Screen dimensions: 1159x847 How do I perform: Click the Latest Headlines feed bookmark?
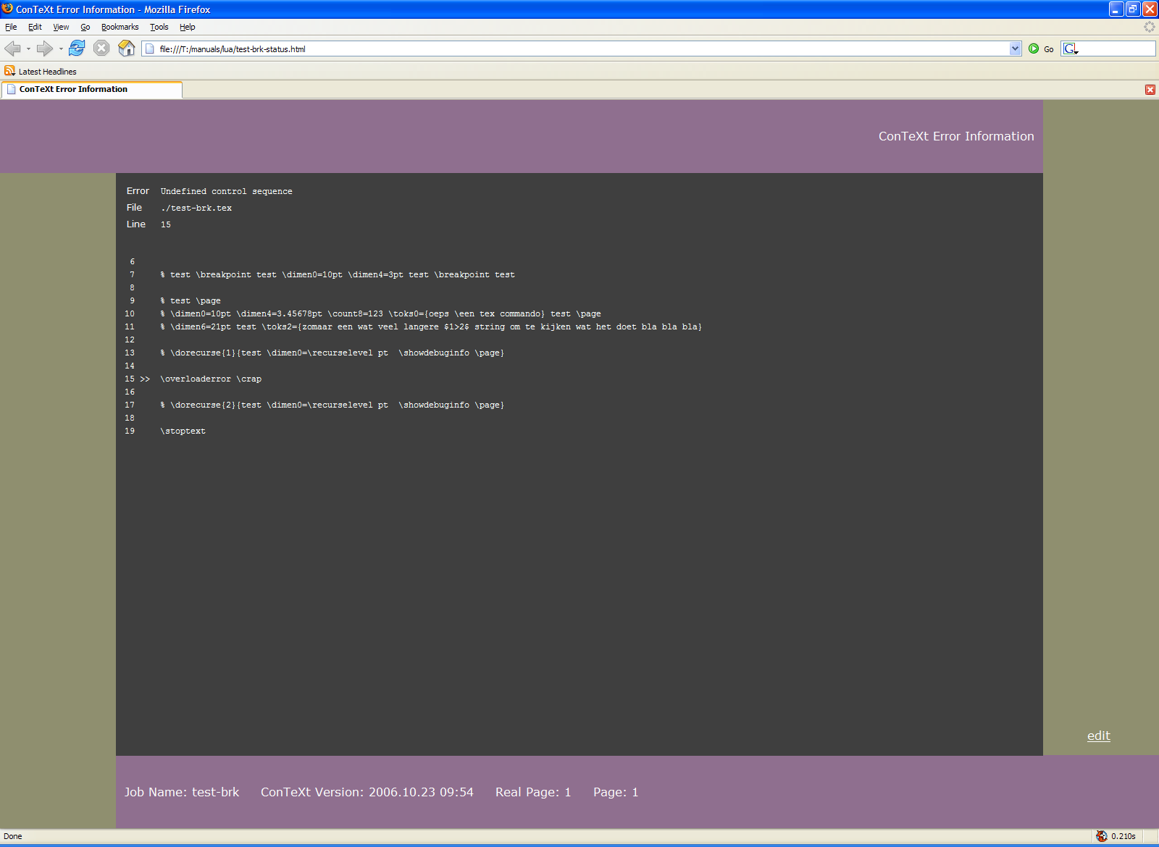[41, 71]
